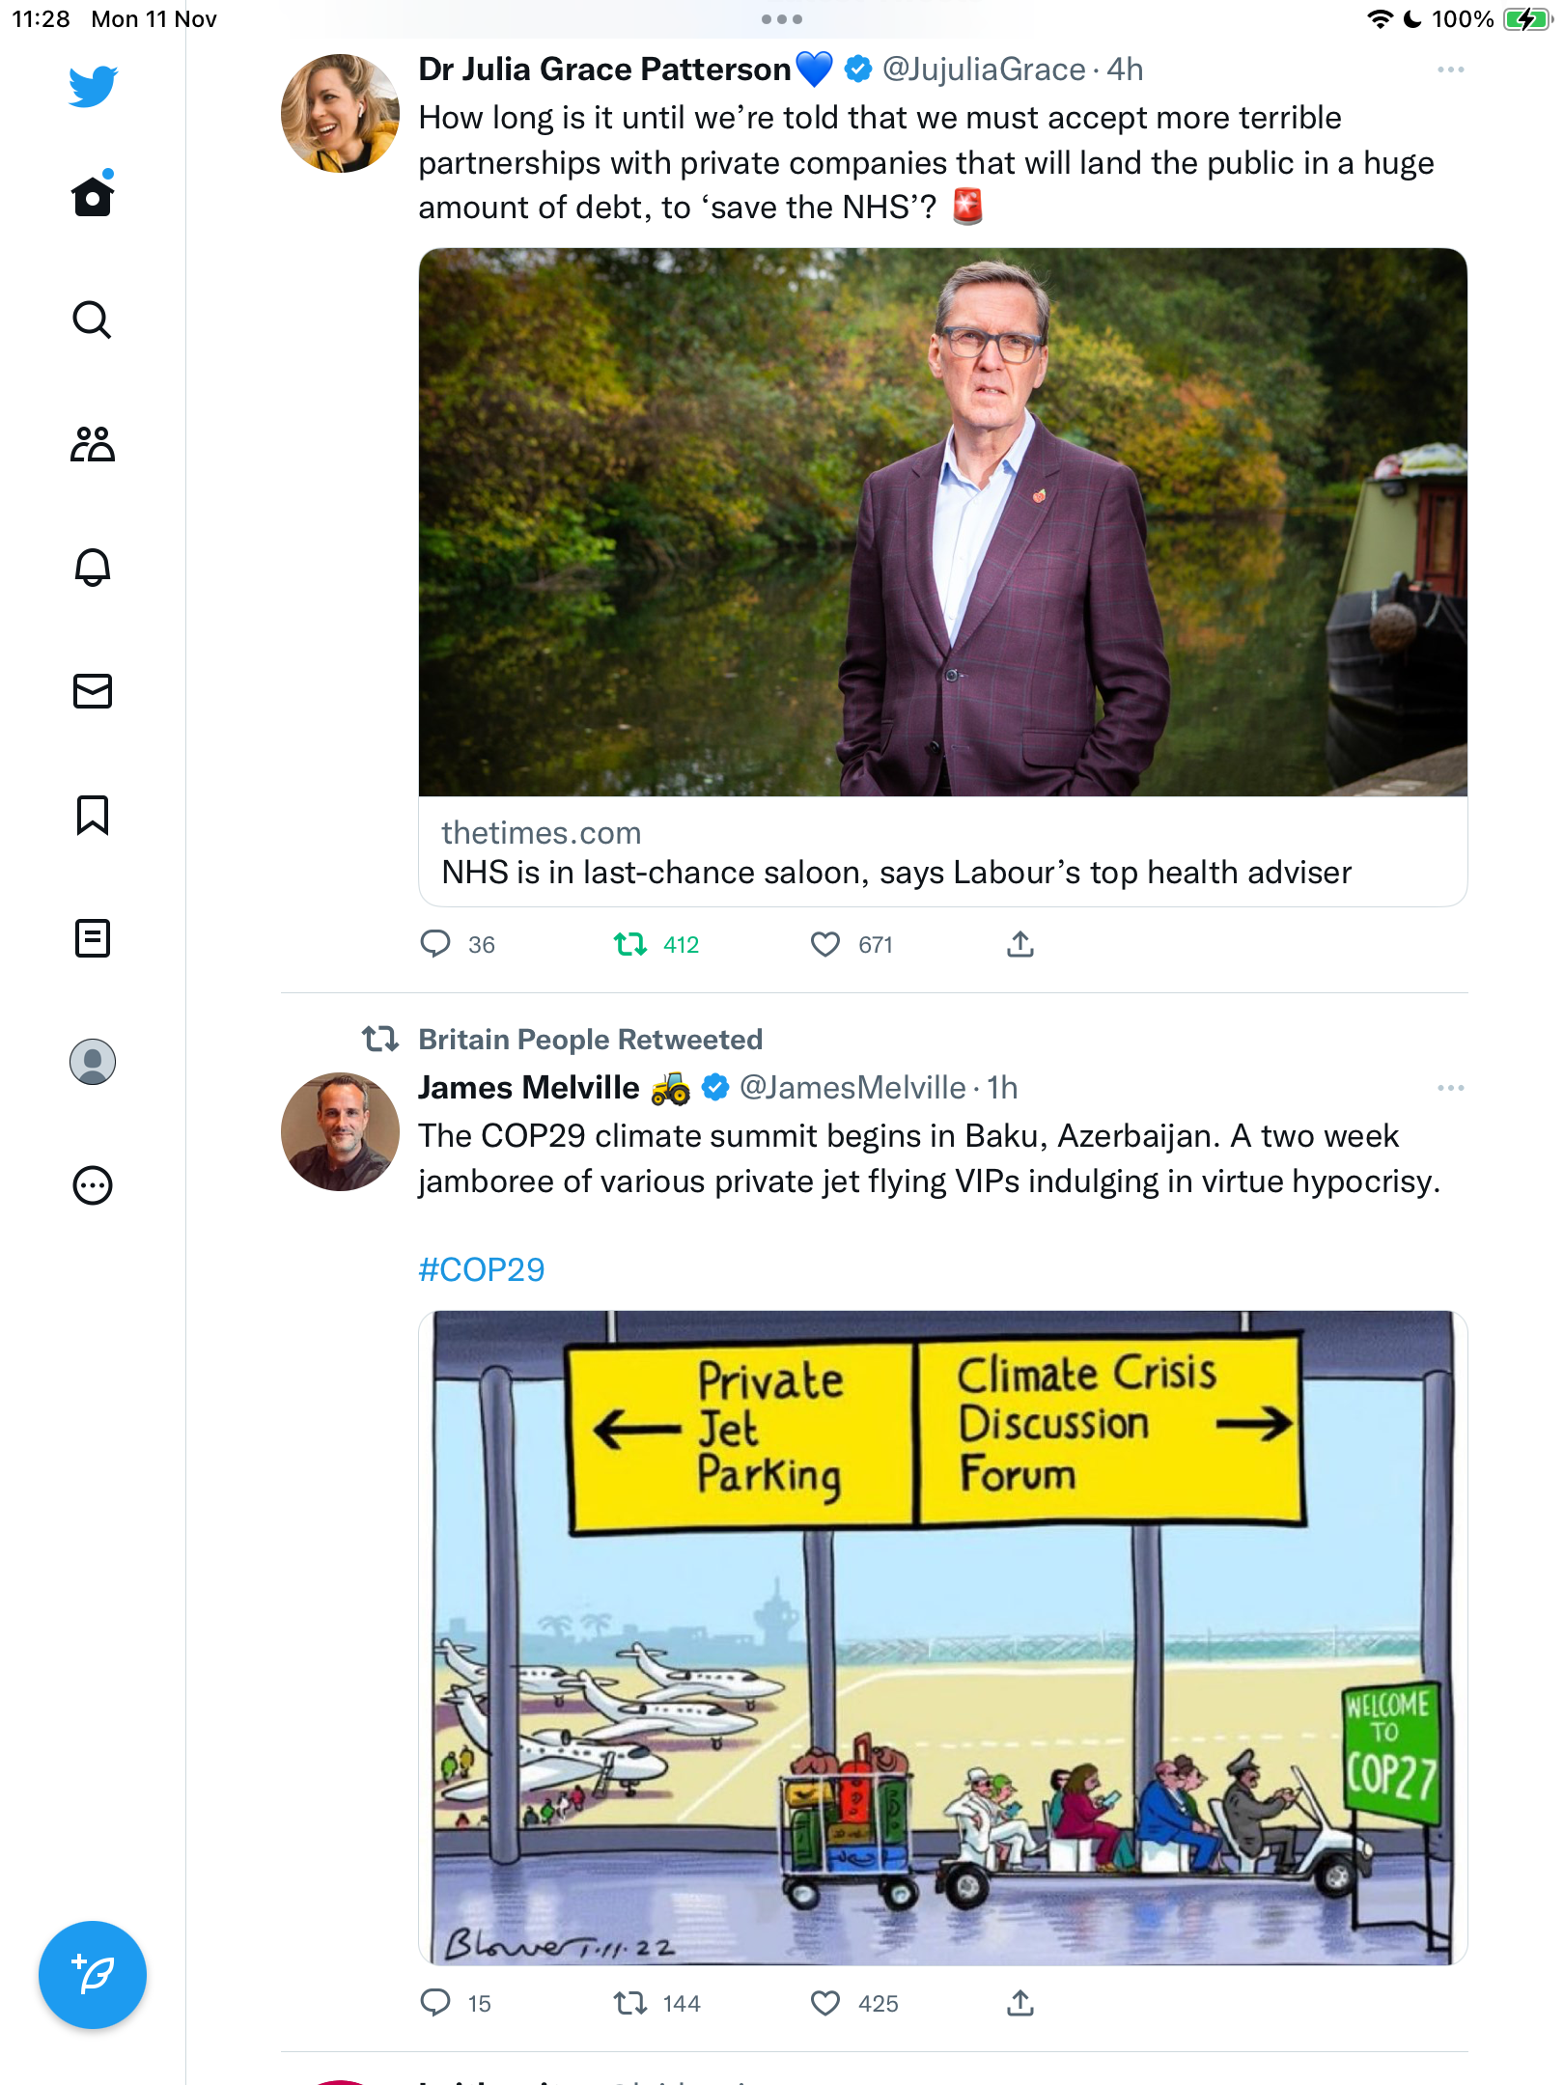The width and height of the screenshot is (1564, 2085).
Task: Expand the sidebar More circle menu
Action: pyautogui.click(x=93, y=1185)
